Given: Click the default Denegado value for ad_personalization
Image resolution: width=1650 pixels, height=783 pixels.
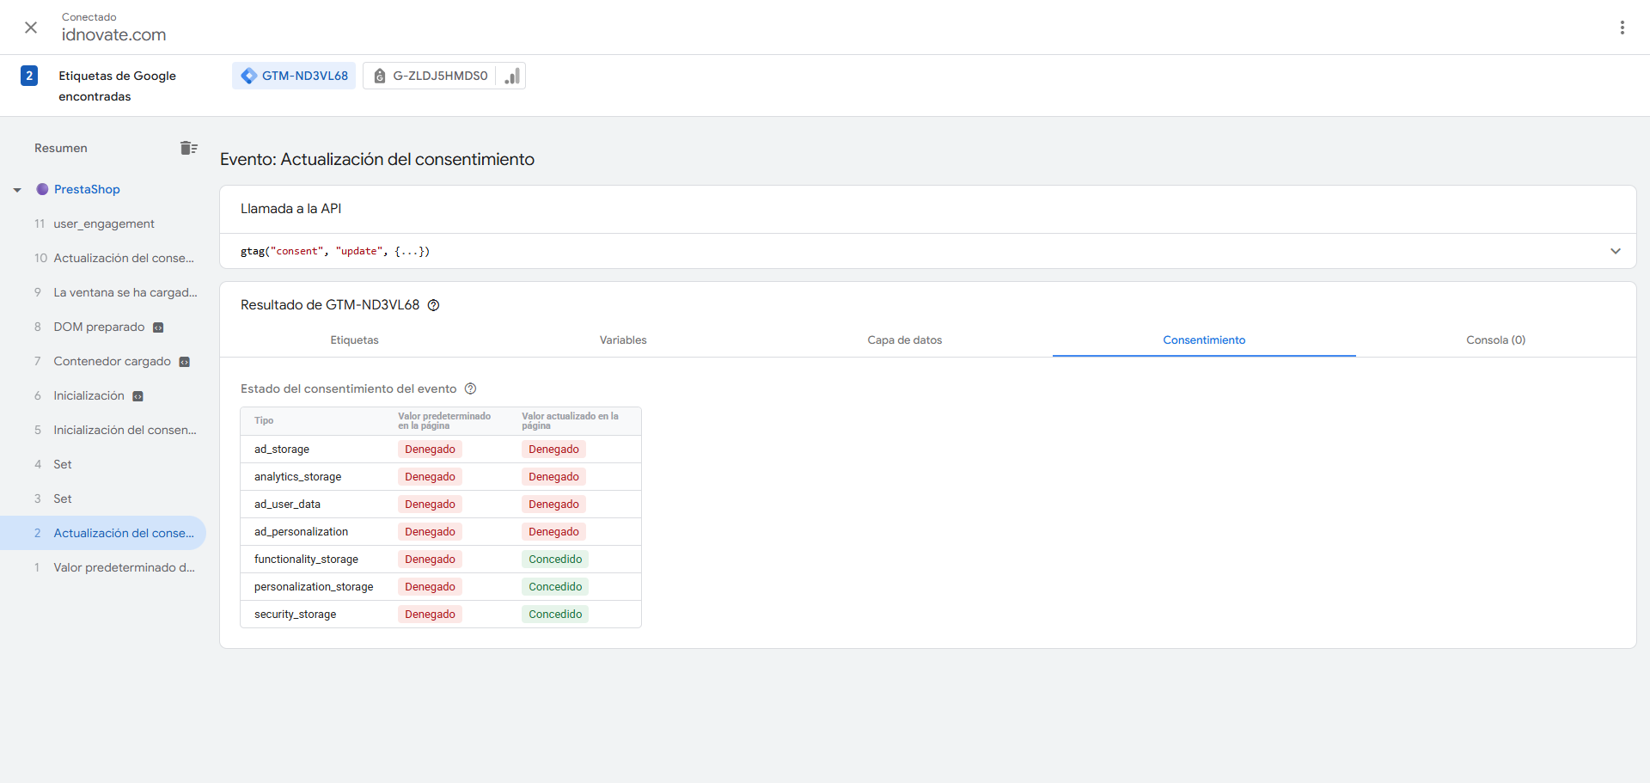Looking at the screenshot, I should [430, 532].
